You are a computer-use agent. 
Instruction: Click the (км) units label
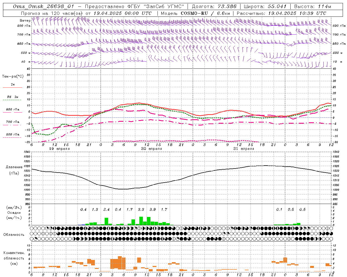(14, 263)
